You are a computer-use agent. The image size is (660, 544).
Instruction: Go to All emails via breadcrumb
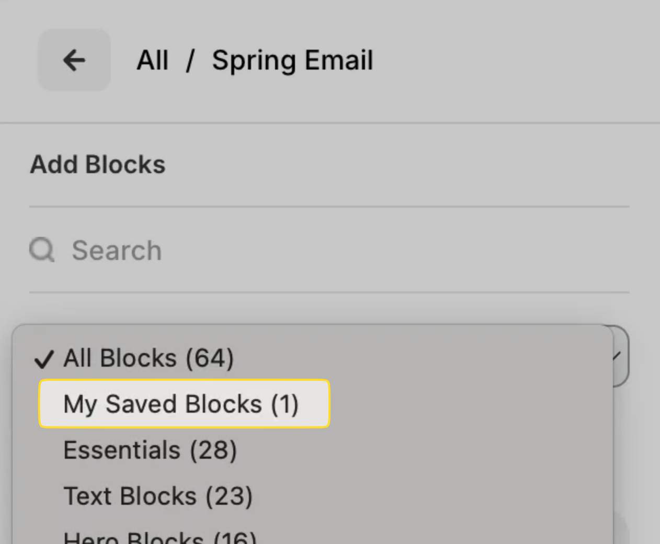pos(152,60)
